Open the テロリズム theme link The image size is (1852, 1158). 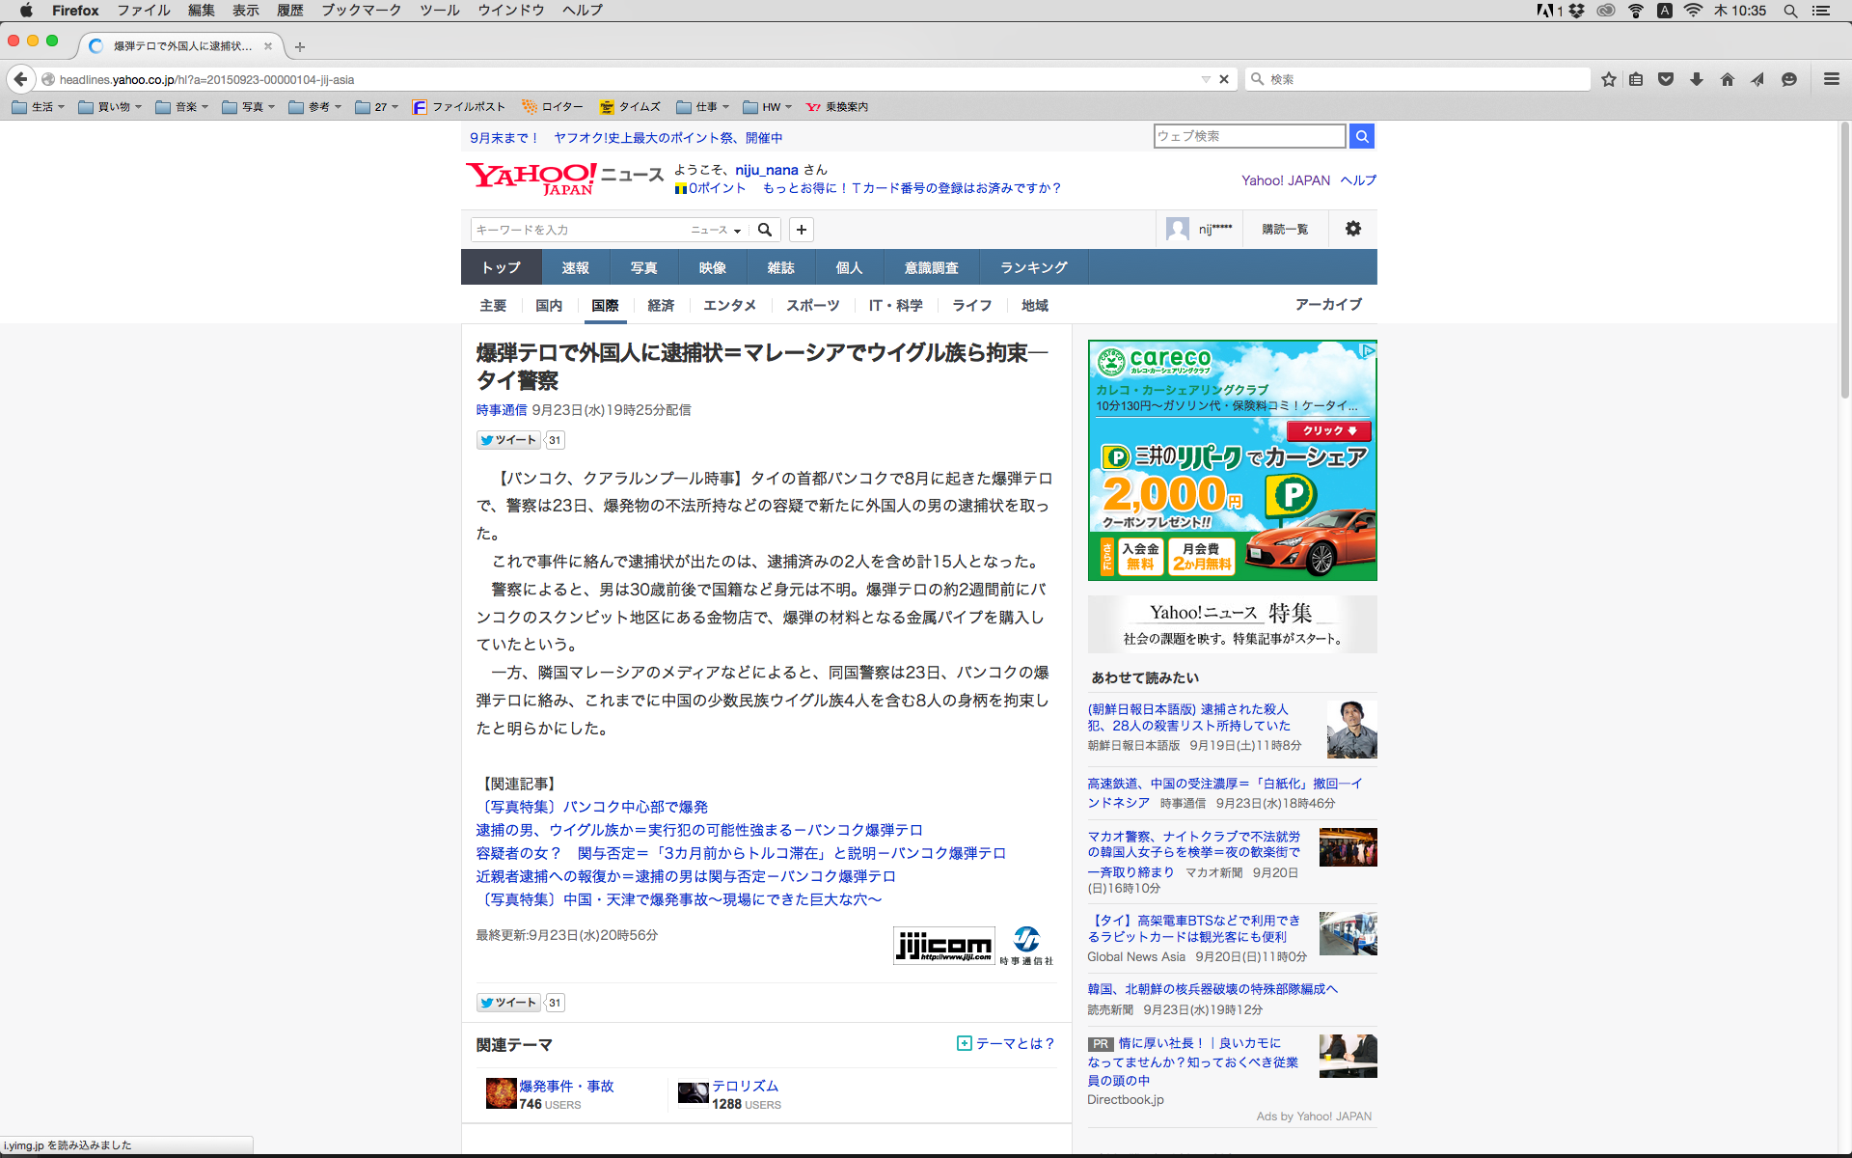[745, 1086]
